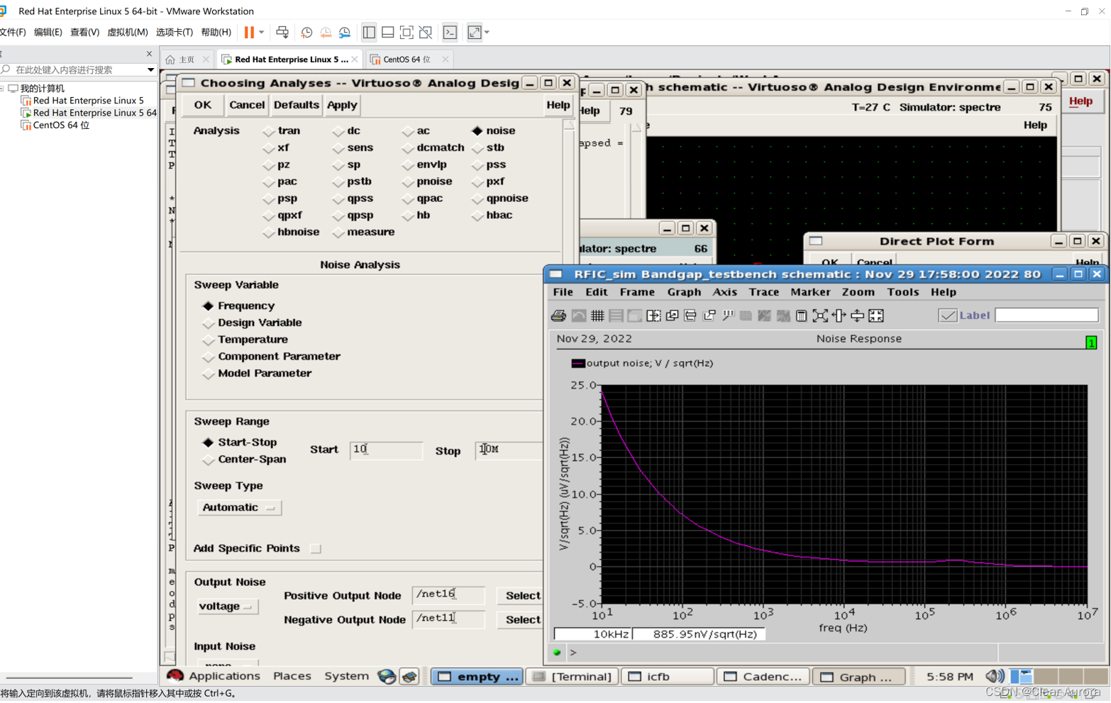The image size is (1111, 703).
Task: Click the VMware take snapshot icon
Action: [x=306, y=32]
